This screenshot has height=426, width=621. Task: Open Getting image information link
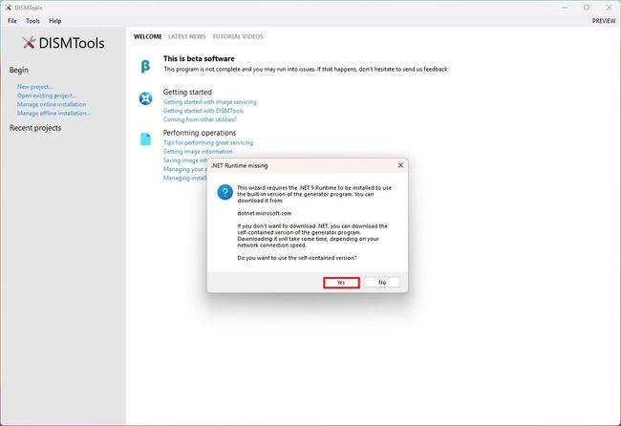coord(198,151)
